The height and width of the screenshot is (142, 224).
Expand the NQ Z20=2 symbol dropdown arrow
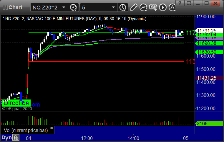tap(64, 7)
